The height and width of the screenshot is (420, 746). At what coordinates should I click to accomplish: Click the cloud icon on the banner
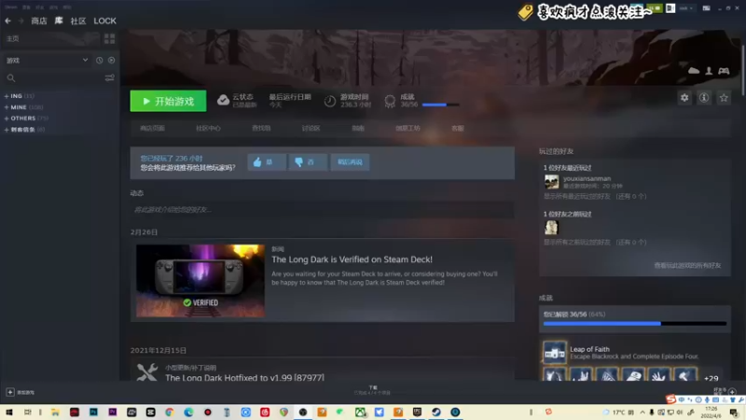click(x=694, y=71)
